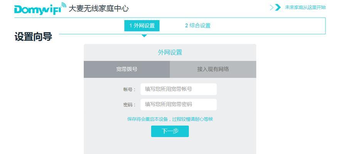Click the 帐号： label
This screenshot has height=154, width=342.
tap(130, 89)
